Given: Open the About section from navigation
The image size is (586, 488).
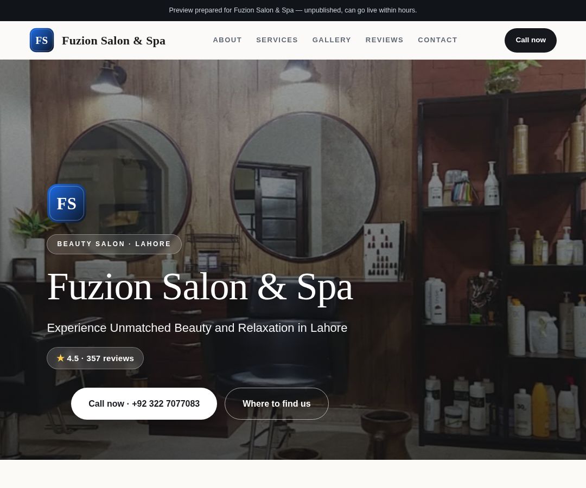Looking at the screenshot, I should (x=227, y=40).
